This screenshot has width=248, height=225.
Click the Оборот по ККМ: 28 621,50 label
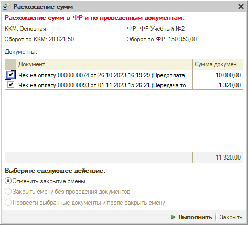pyautogui.click(x=39, y=39)
